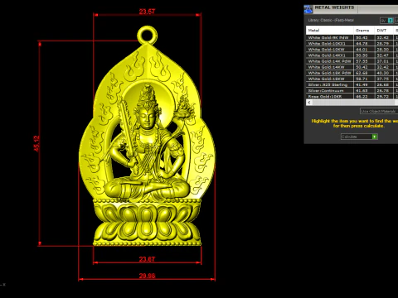Viewport: 398px width, 298px height.
Task: Click the 23.67 base width dimension label
Action: point(147,259)
